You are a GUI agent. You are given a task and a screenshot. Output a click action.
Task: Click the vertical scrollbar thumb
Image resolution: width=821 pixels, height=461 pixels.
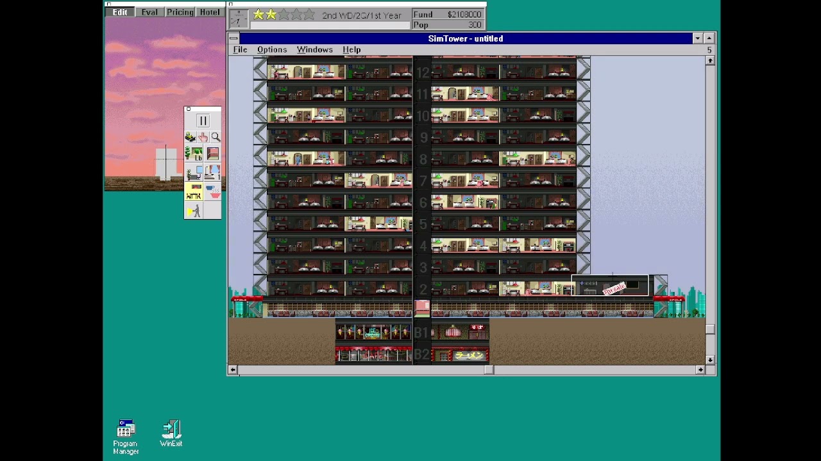(x=710, y=329)
